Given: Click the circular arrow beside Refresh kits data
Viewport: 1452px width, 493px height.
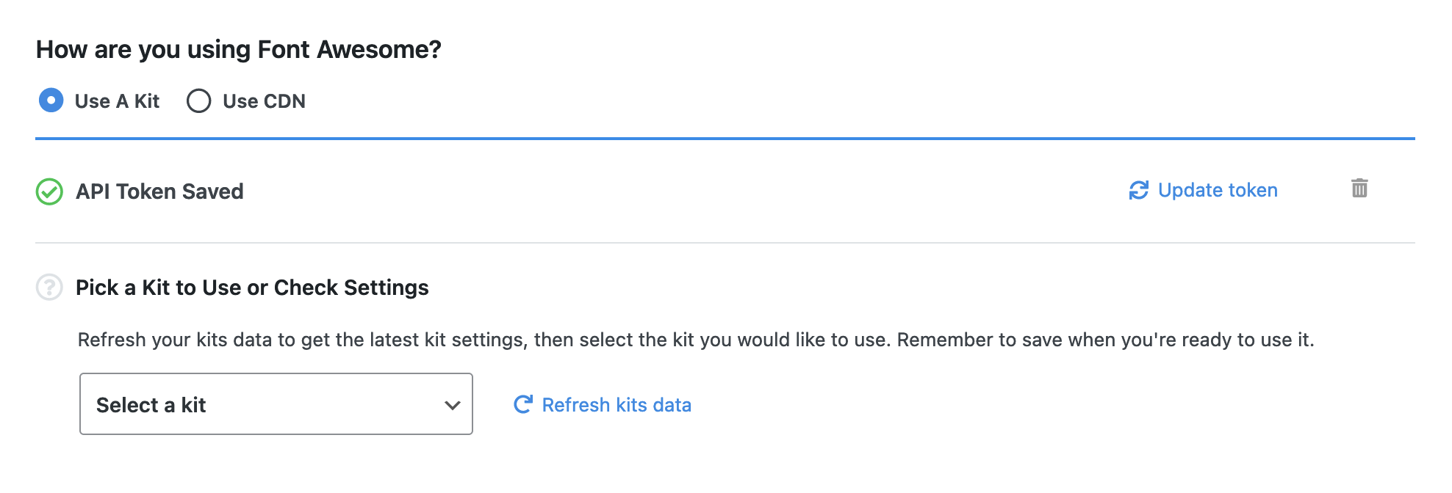Looking at the screenshot, I should (x=522, y=404).
